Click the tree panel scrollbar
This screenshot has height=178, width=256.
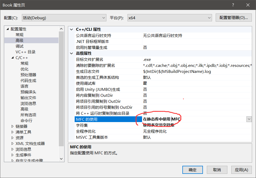click(61, 91)
